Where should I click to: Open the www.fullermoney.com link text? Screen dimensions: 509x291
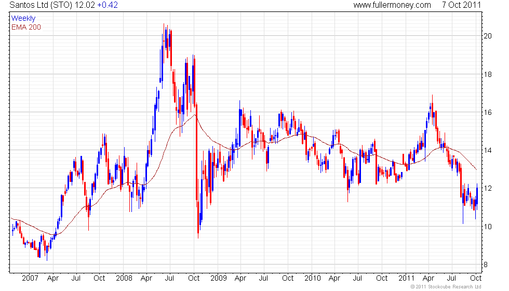tap(392, 5)
